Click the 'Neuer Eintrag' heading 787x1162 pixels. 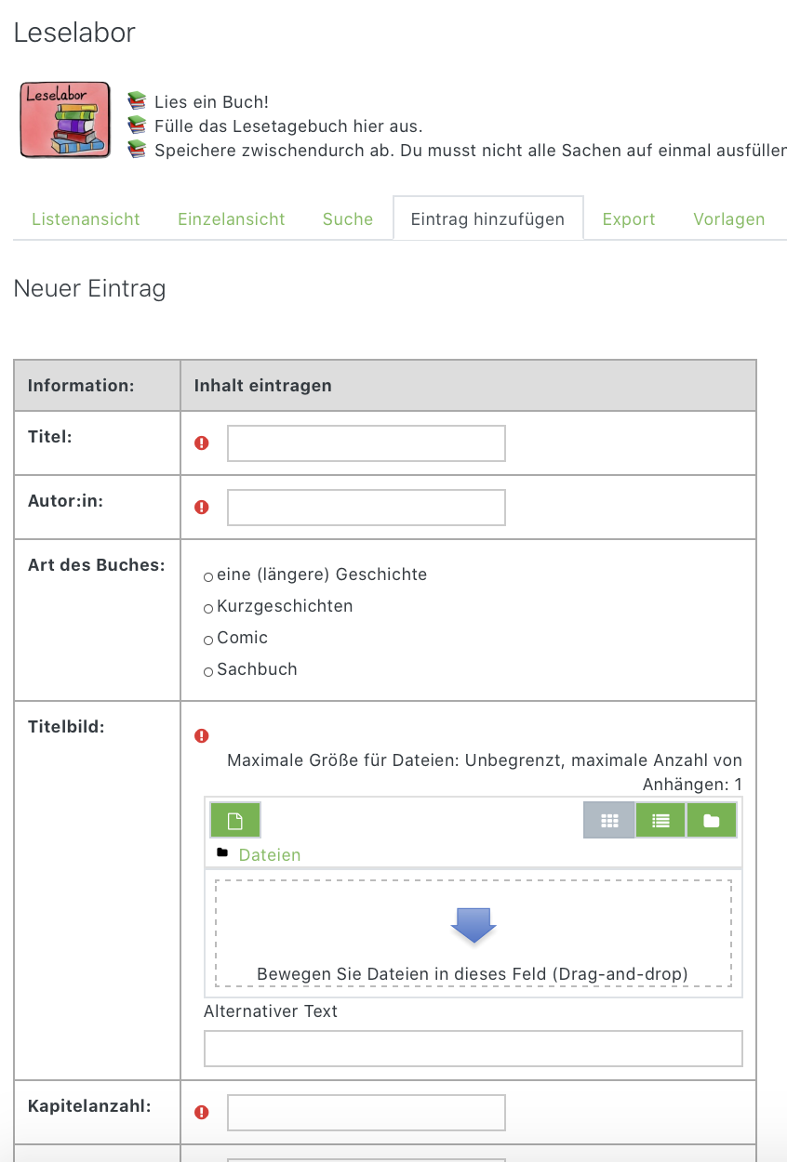coord(89,289)
